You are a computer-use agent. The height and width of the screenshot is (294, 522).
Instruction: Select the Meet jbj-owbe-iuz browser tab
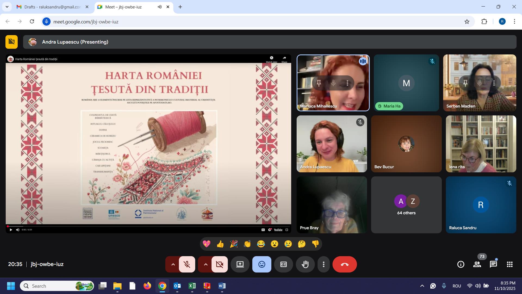coord(123,7)
